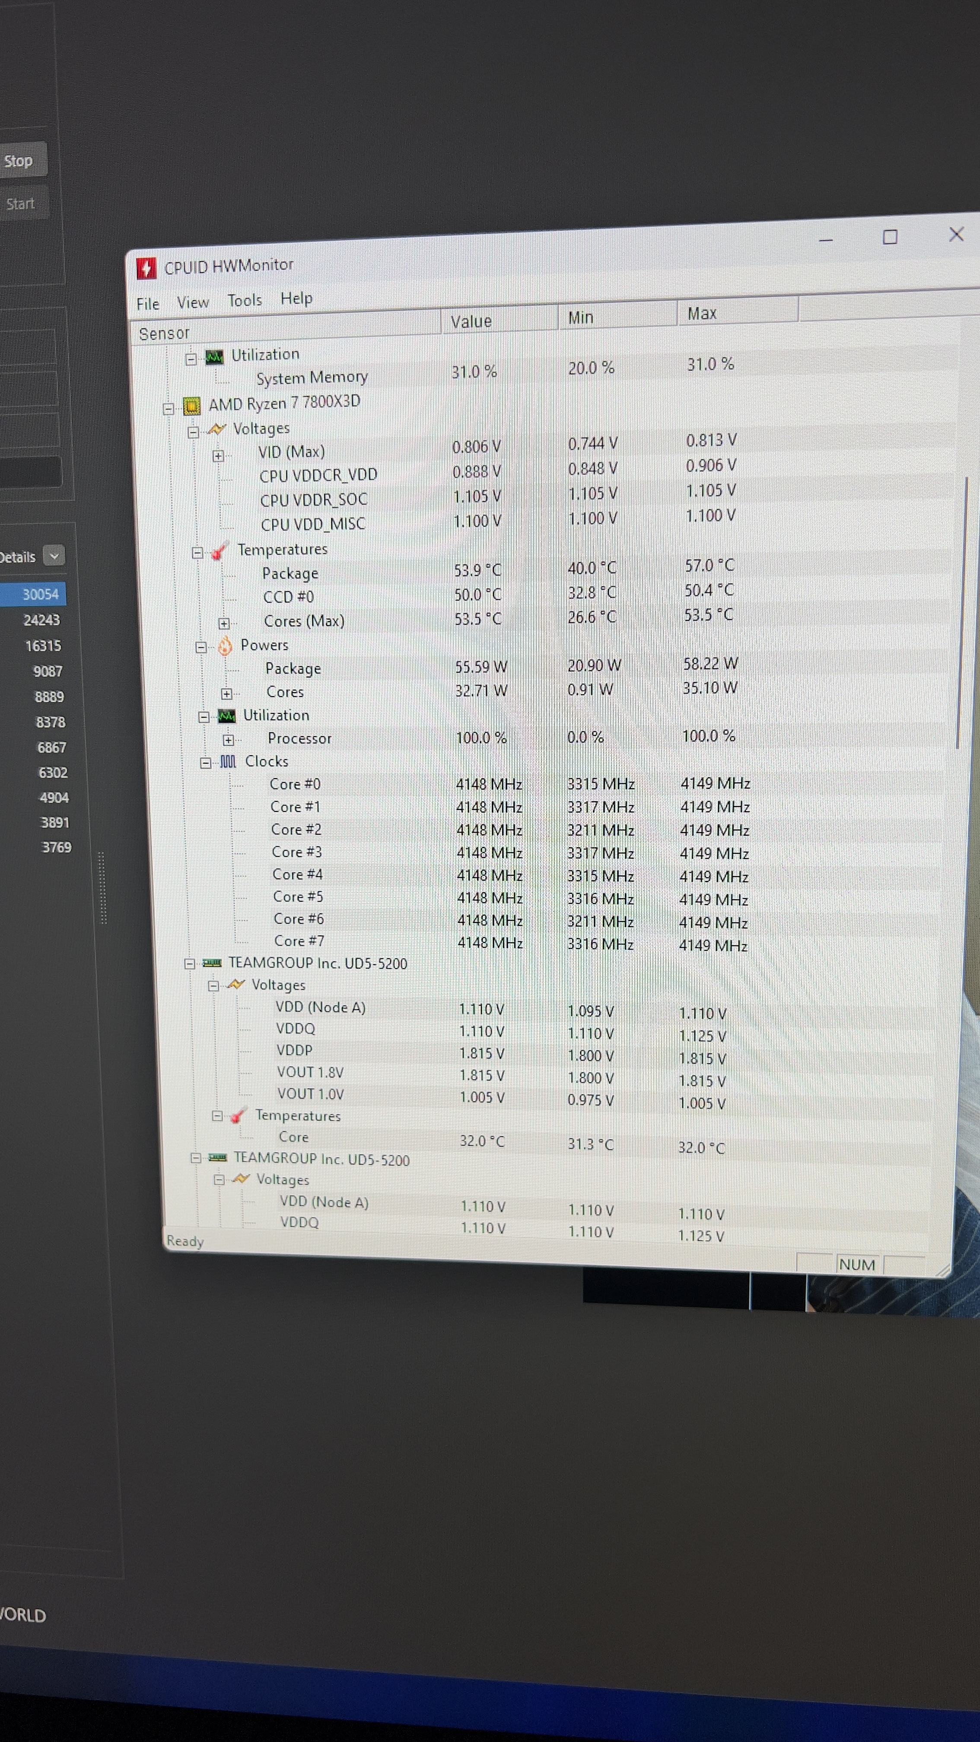This screenshot has width=980, height=1742.
Task: Open the Details dropdown in background window
Action: click(x=54, y=556)
